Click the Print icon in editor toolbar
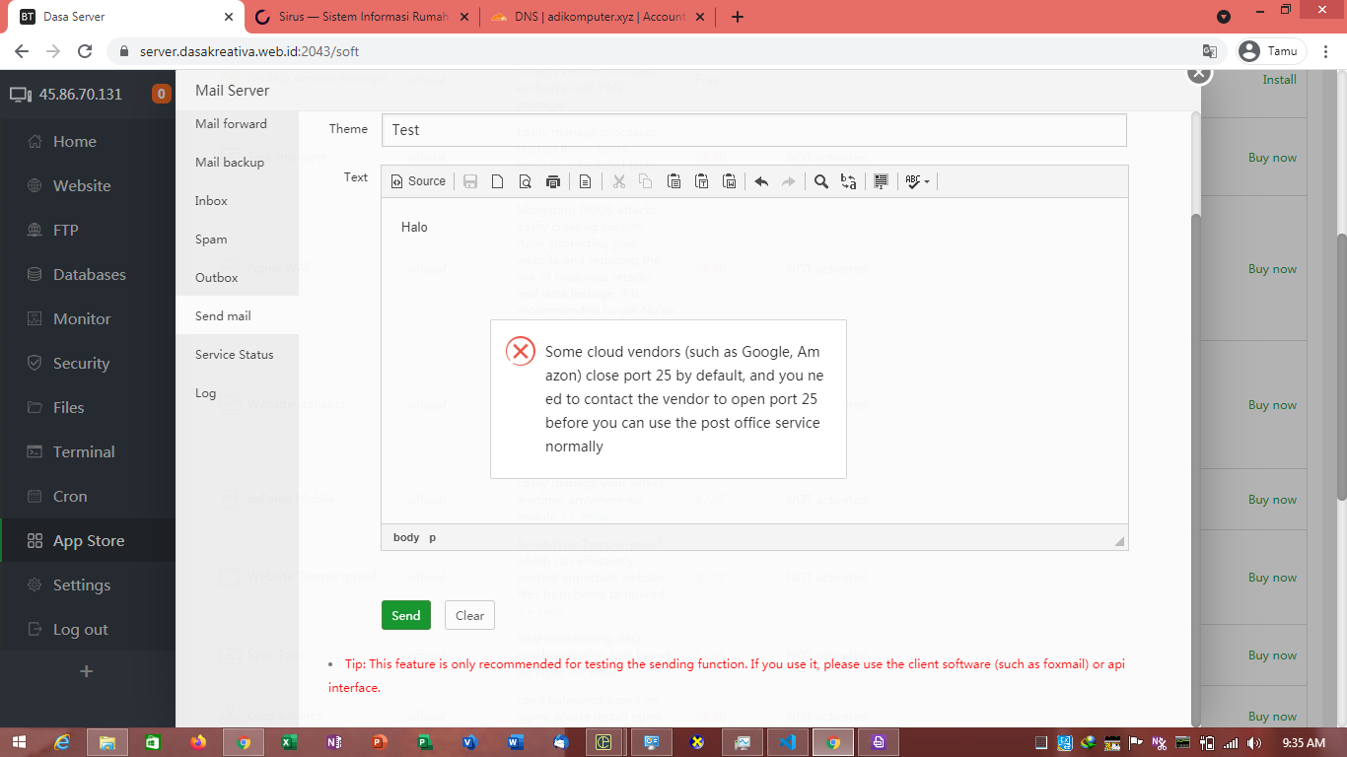Screen dimensions: 1347x757 tap(552, 181)
